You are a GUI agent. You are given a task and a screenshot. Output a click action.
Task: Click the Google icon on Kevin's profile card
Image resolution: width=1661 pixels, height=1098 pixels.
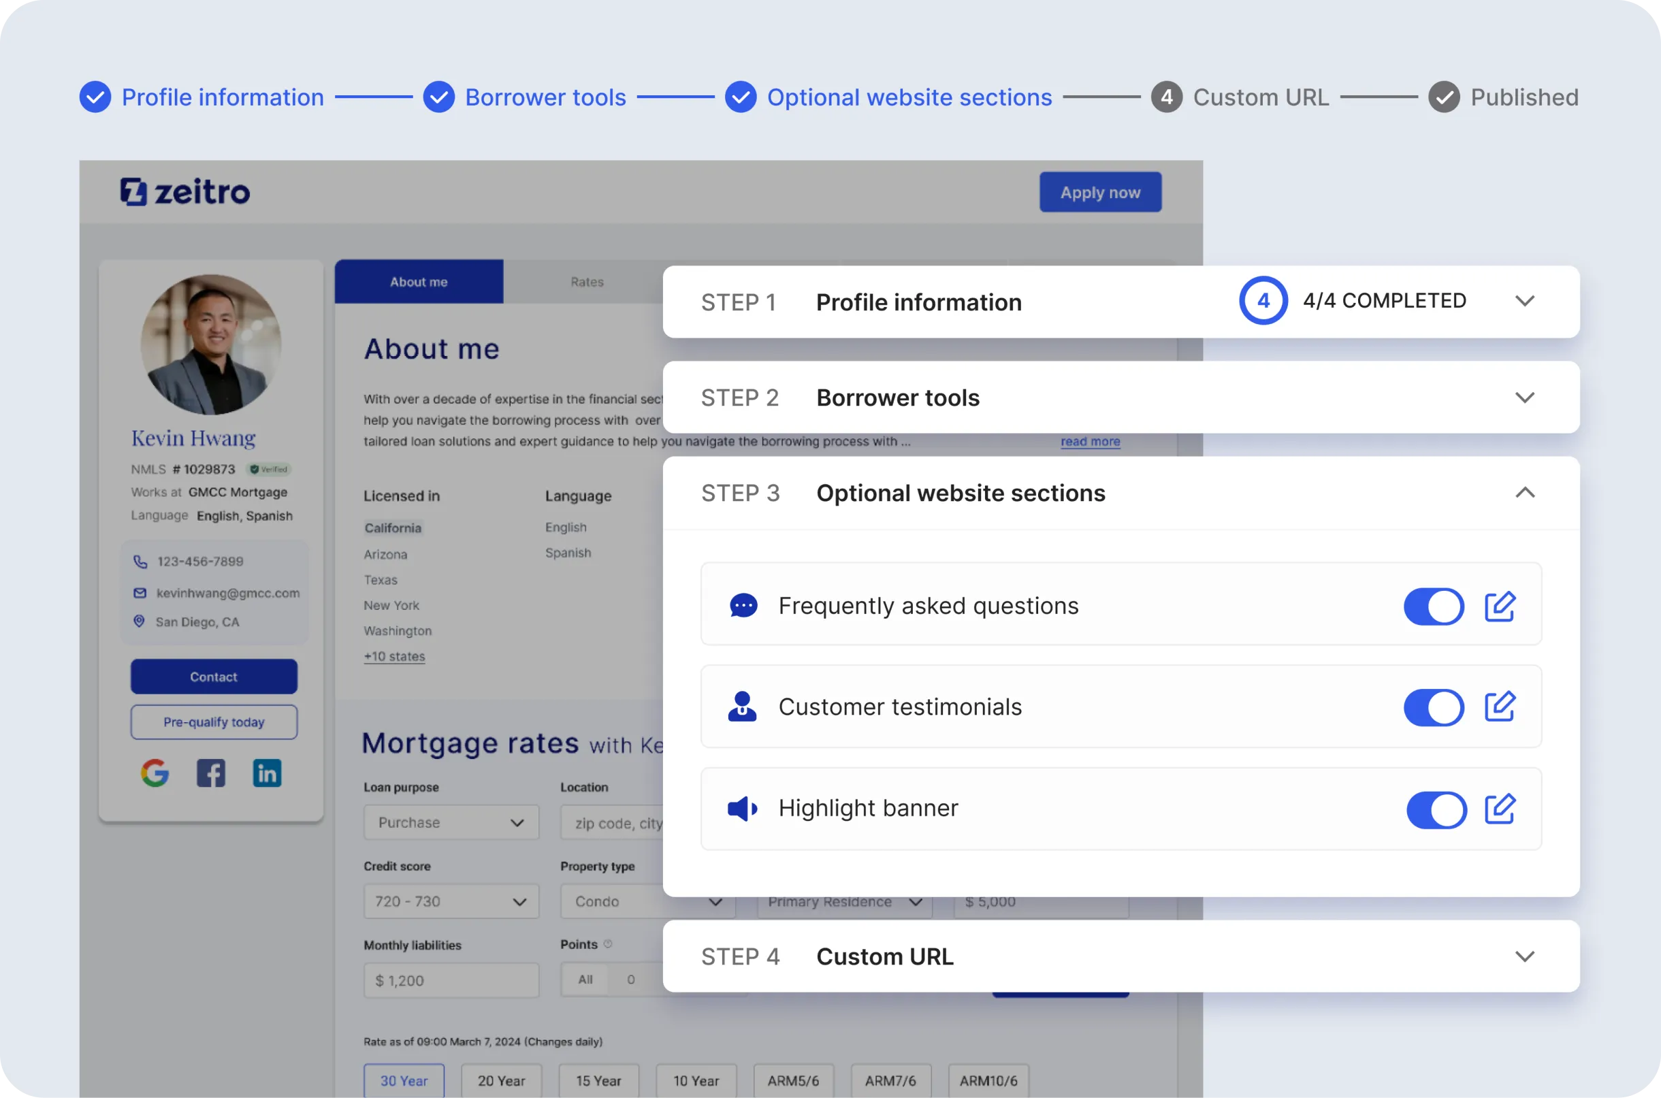tap(156, 773)
